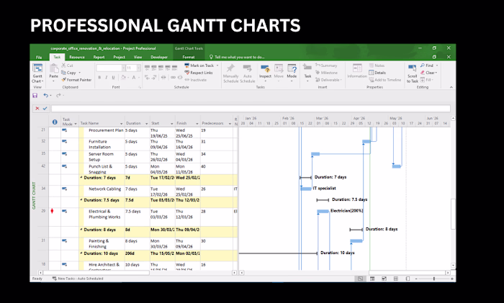Click the Gantt Chart status bar view icon
The image size is (504, 303).
point(360,279)
